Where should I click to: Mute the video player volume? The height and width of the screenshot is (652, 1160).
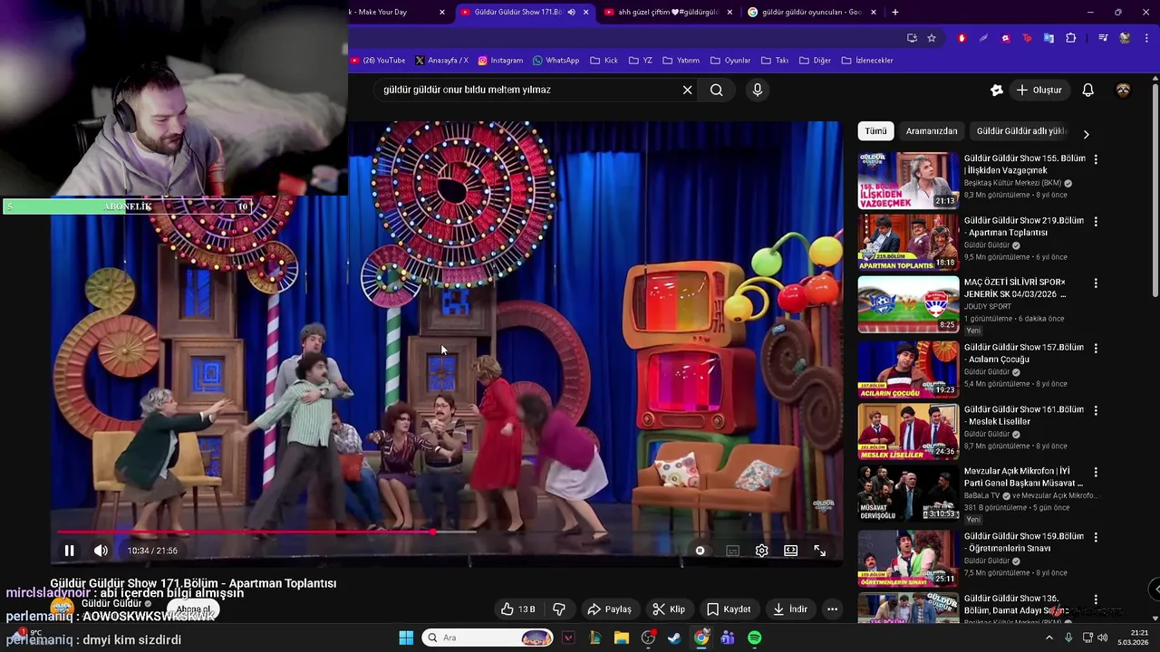[101, 551]
